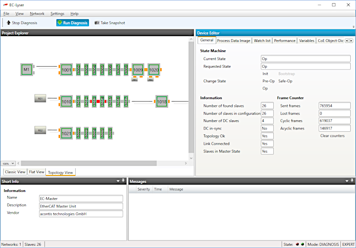Screen dimensions: 356x248
Task: Click the EC-Master Name input field
Action: (x=81, y=199)
